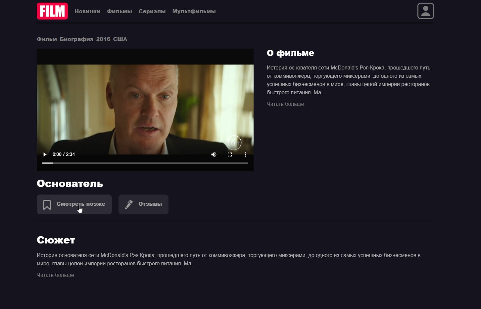Open Мультфильмы category
The image size is (481, 309).
(x=194, y=11)
